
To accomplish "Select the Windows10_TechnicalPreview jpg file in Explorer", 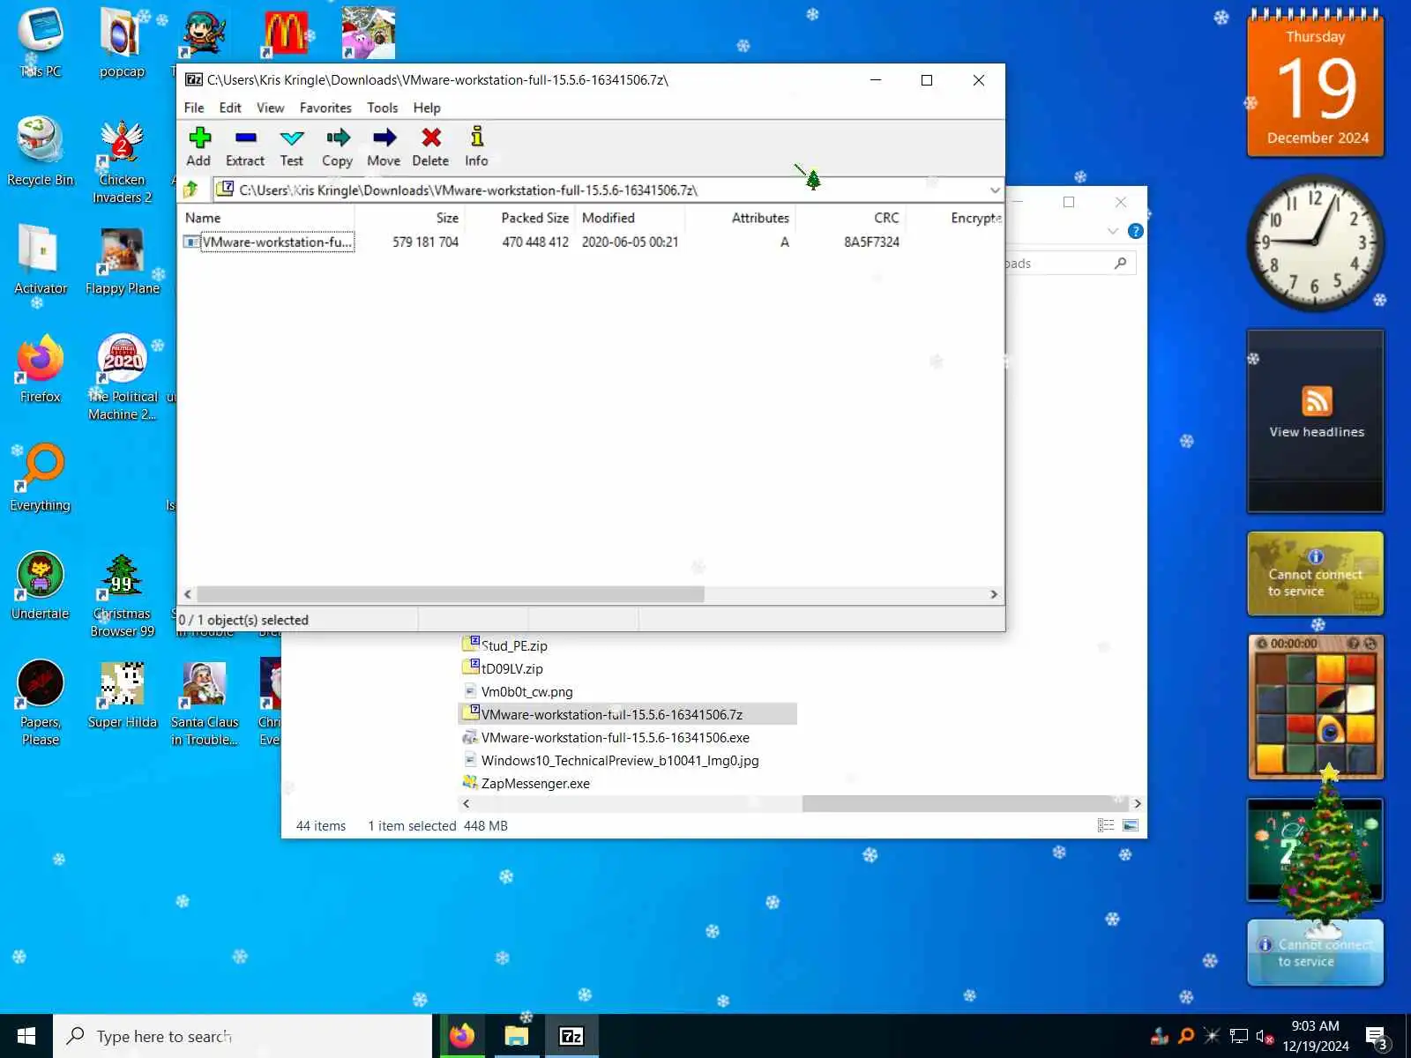I will [x=611, y=760].
